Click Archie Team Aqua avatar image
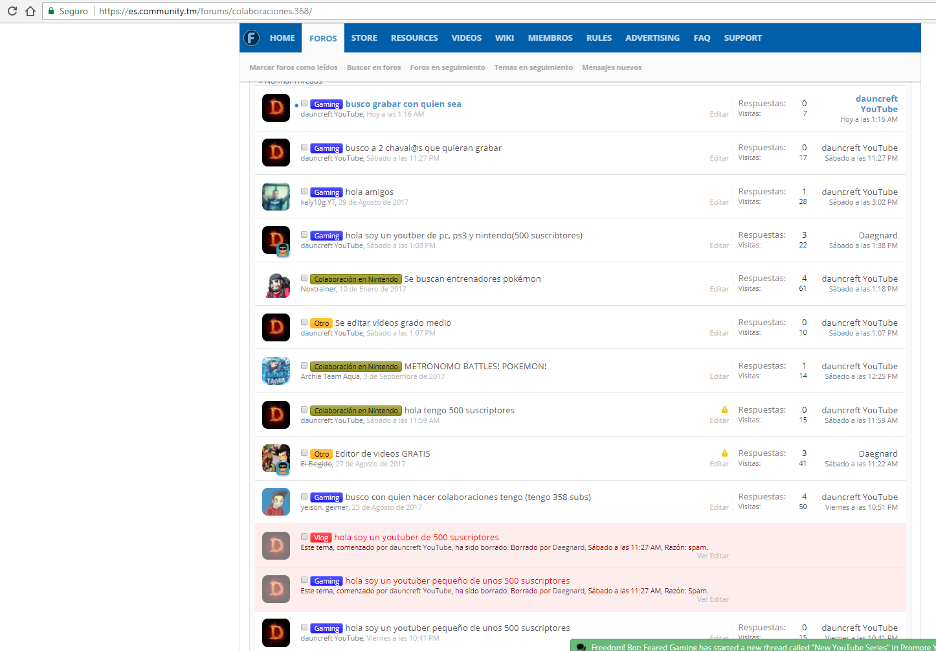 tap(276, 371)
